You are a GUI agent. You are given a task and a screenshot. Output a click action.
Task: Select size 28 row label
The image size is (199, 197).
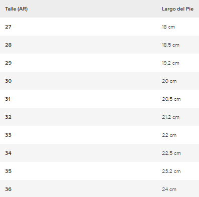click(8, 45)
